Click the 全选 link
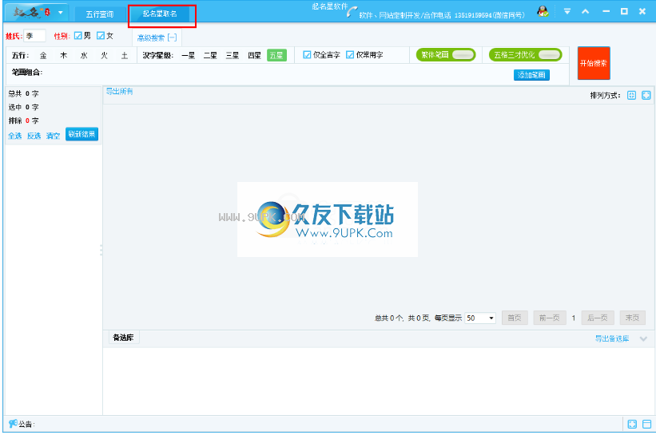656x439 pixels. 14,136
